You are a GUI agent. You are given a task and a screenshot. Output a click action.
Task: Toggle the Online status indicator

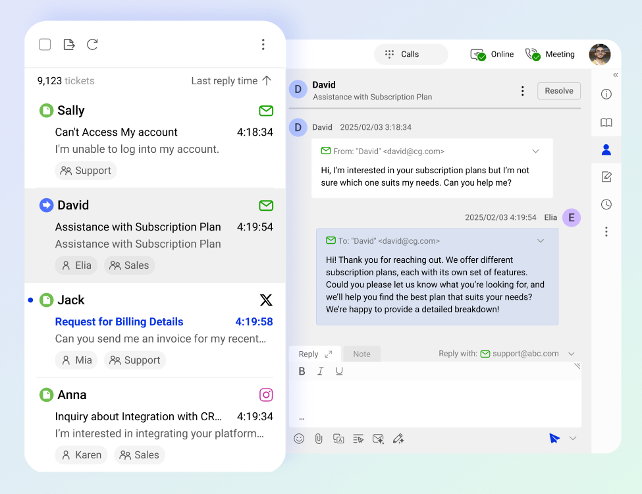point(491,54)
